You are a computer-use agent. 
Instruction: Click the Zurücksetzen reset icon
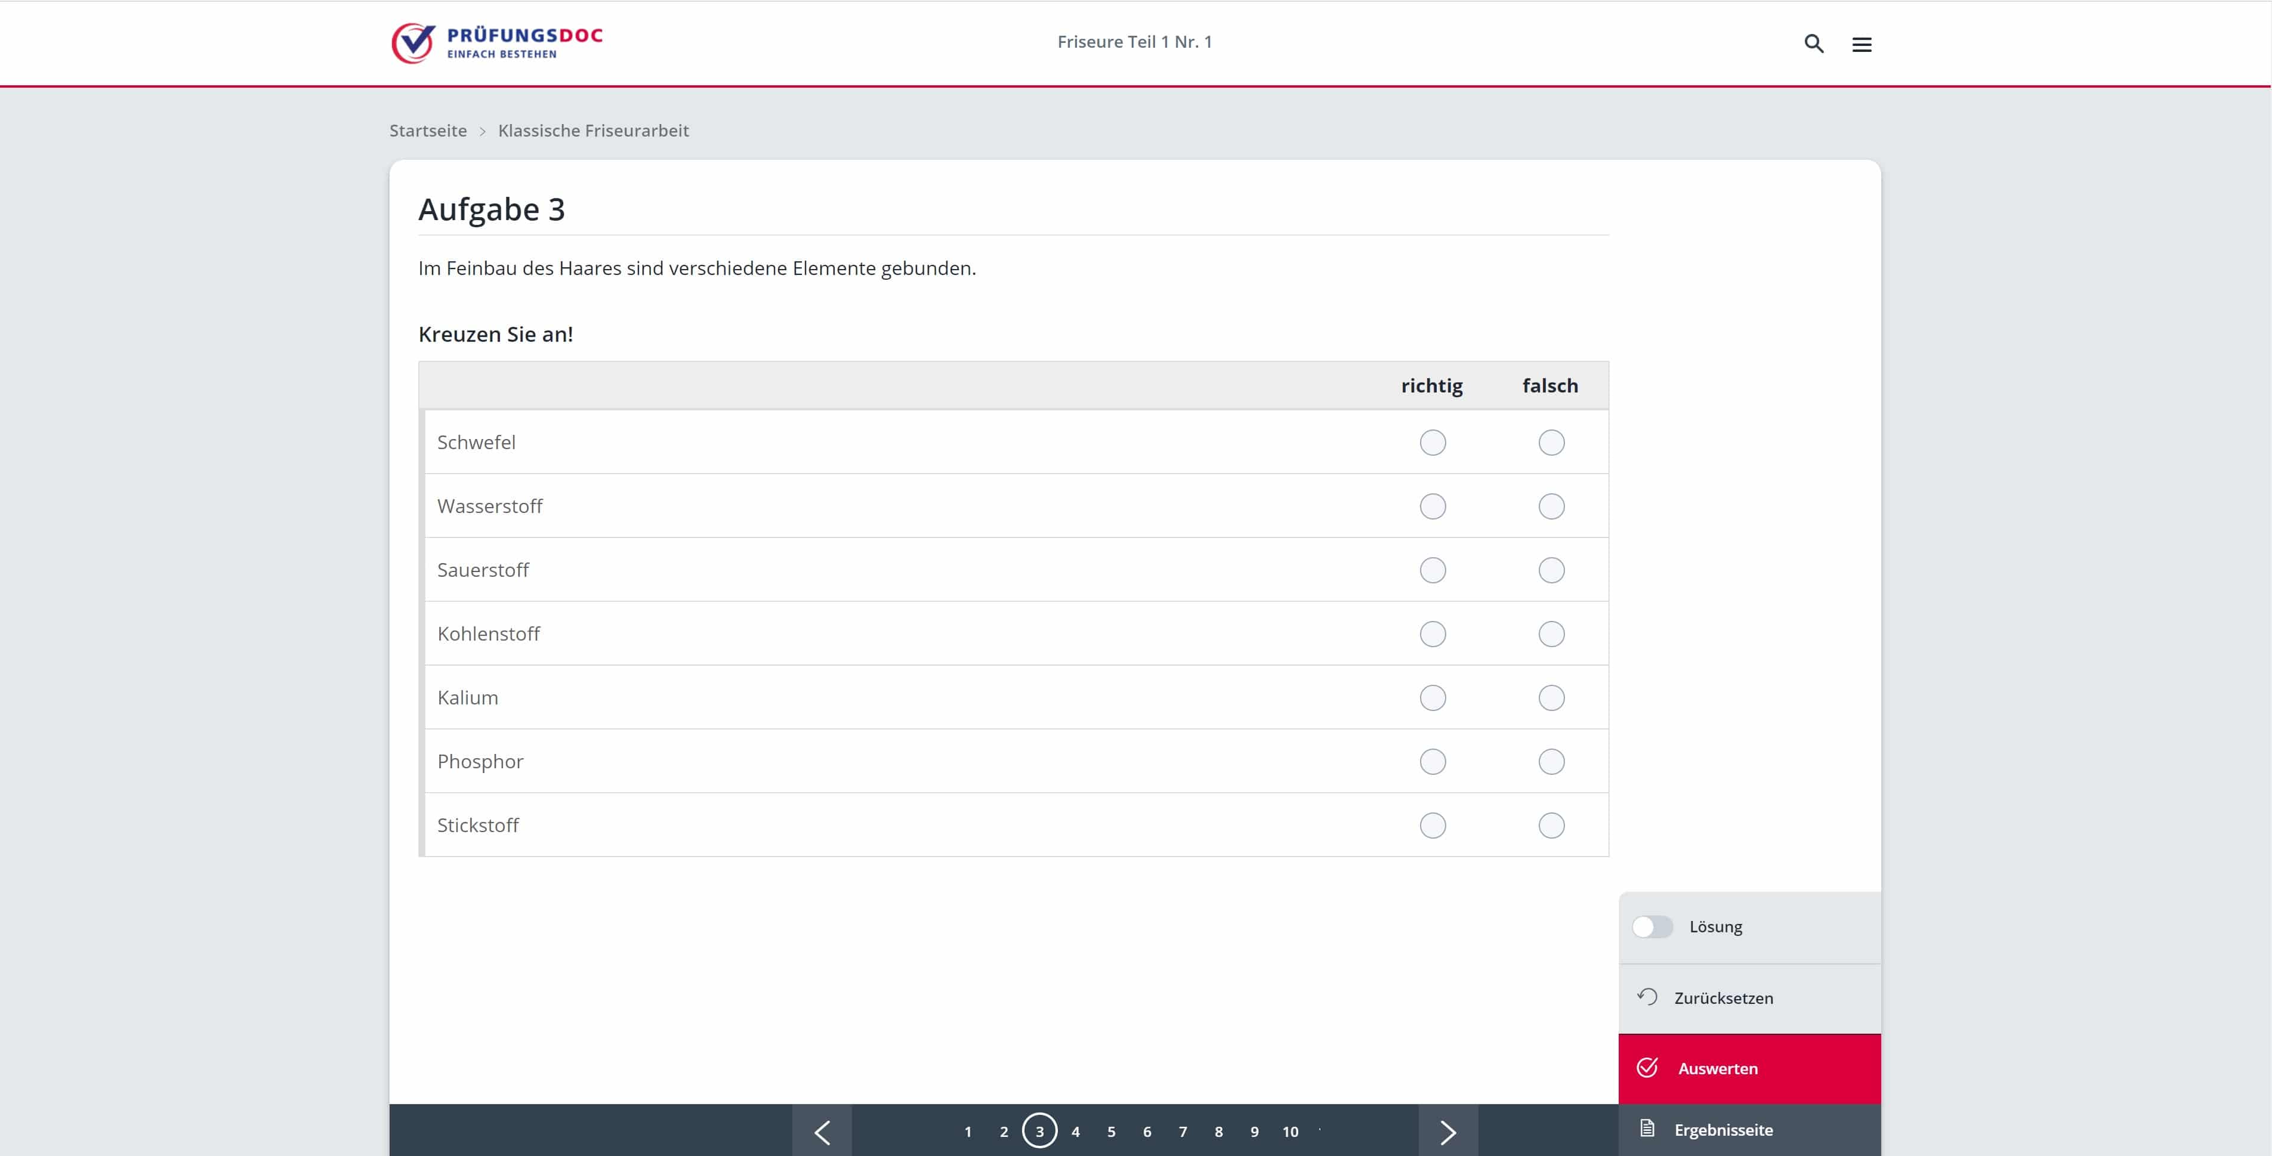coord(1647,997)
